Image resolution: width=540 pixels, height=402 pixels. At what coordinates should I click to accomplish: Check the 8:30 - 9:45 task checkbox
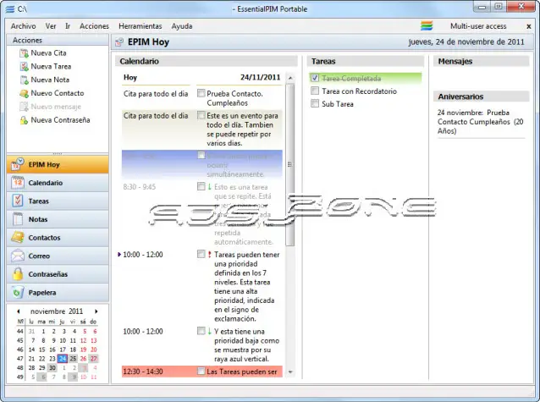pos(201,186)
